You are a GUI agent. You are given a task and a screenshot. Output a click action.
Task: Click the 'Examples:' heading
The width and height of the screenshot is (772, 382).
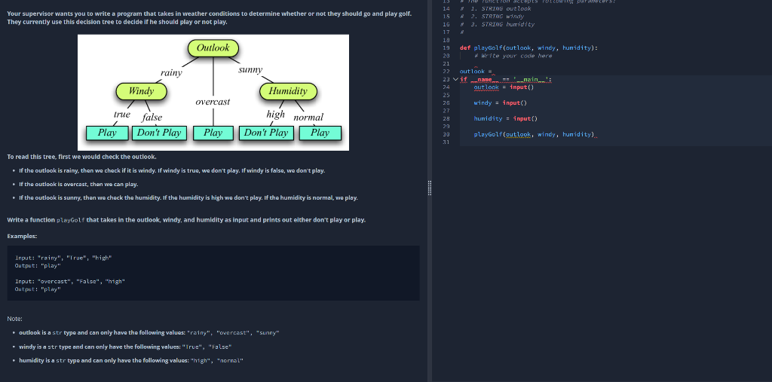[22, 237]
